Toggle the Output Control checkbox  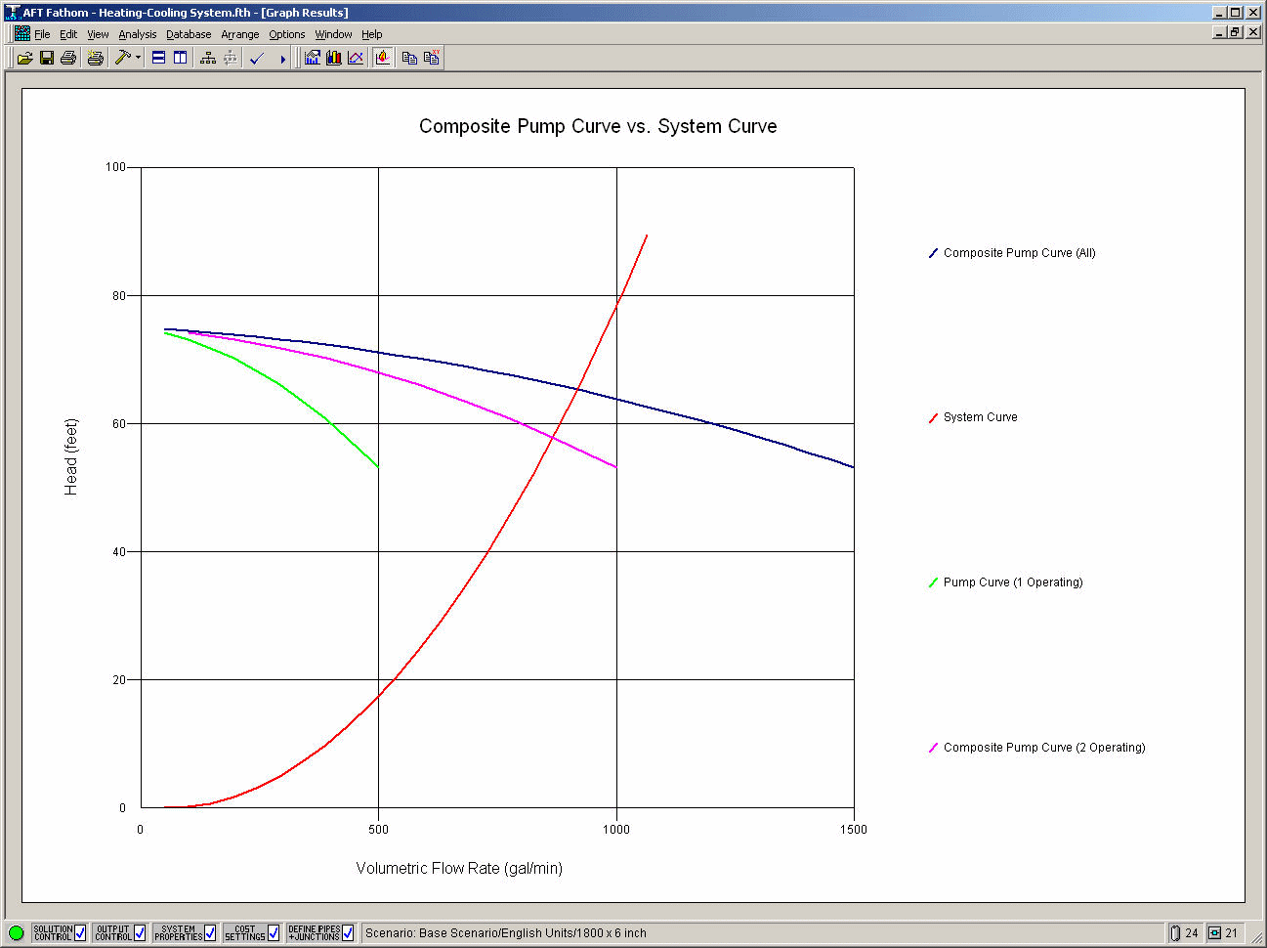[140, 933]
